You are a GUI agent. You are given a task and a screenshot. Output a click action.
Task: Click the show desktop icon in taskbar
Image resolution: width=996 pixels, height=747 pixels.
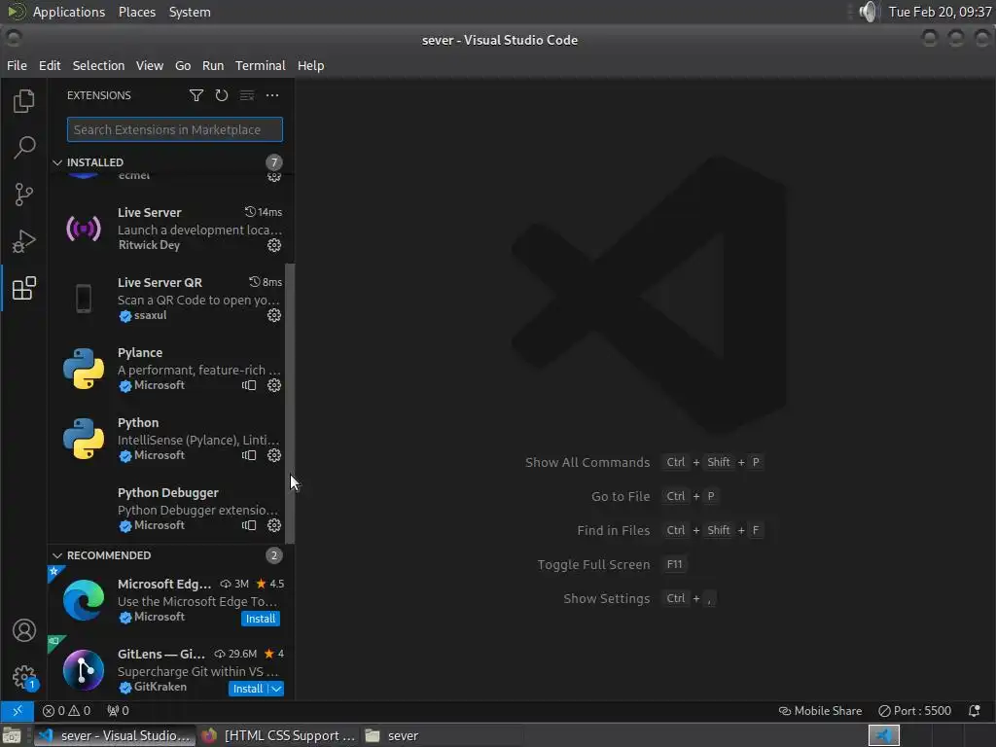coord(11,736)
